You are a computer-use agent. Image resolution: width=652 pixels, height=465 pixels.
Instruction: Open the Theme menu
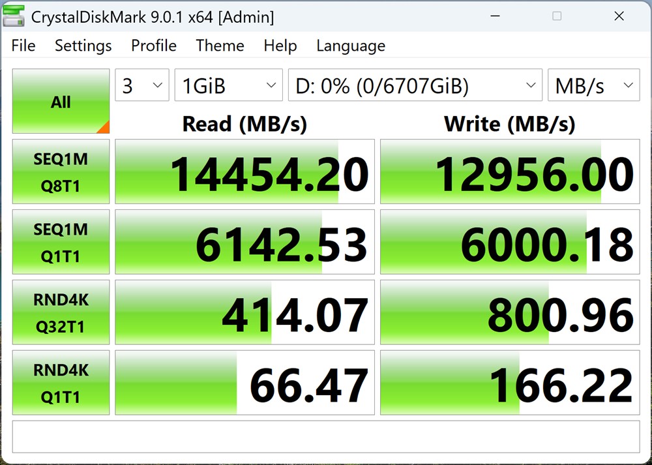pyautogui.click(x=220, y=46)
